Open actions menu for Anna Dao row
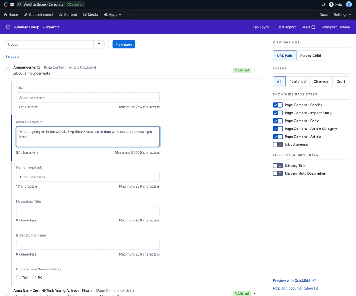 (x=256, y=293)
